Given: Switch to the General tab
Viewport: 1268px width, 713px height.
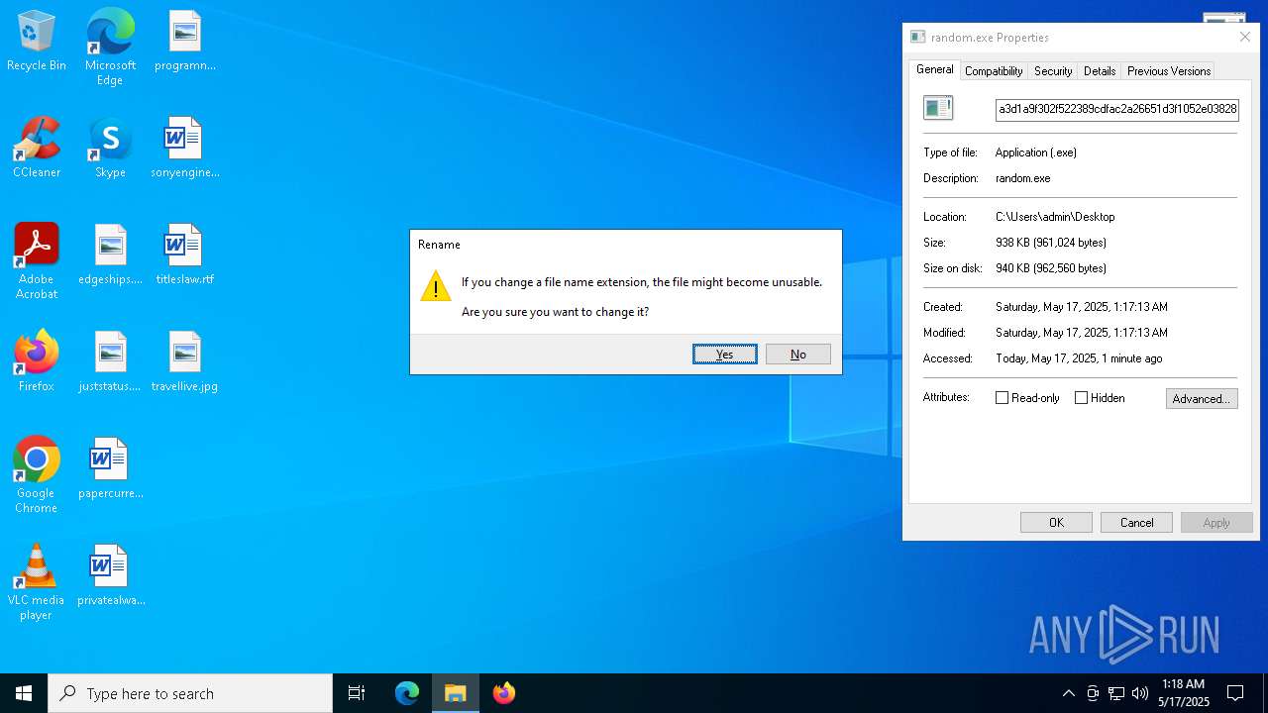Looking at the screenshot, I should point(934,69).
